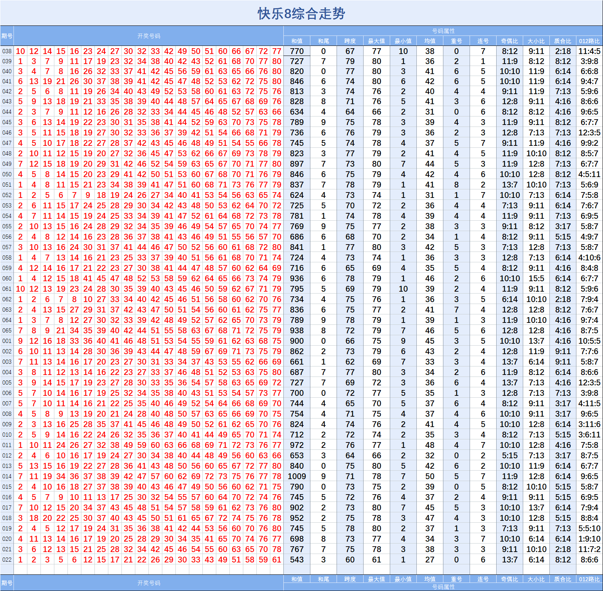Select the top 和值 column header
The height and width of the screenshot is (591, 603).
tap(297, 41)
